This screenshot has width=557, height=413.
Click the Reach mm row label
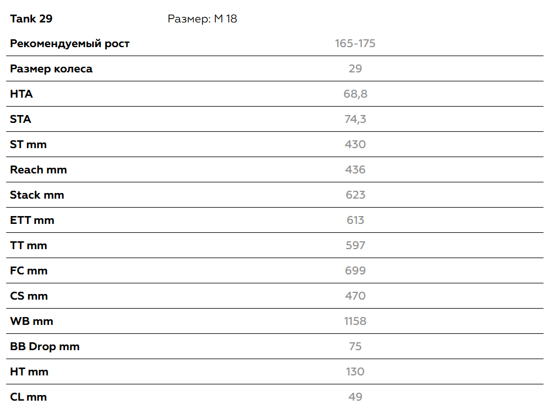(x=38, y=169)
